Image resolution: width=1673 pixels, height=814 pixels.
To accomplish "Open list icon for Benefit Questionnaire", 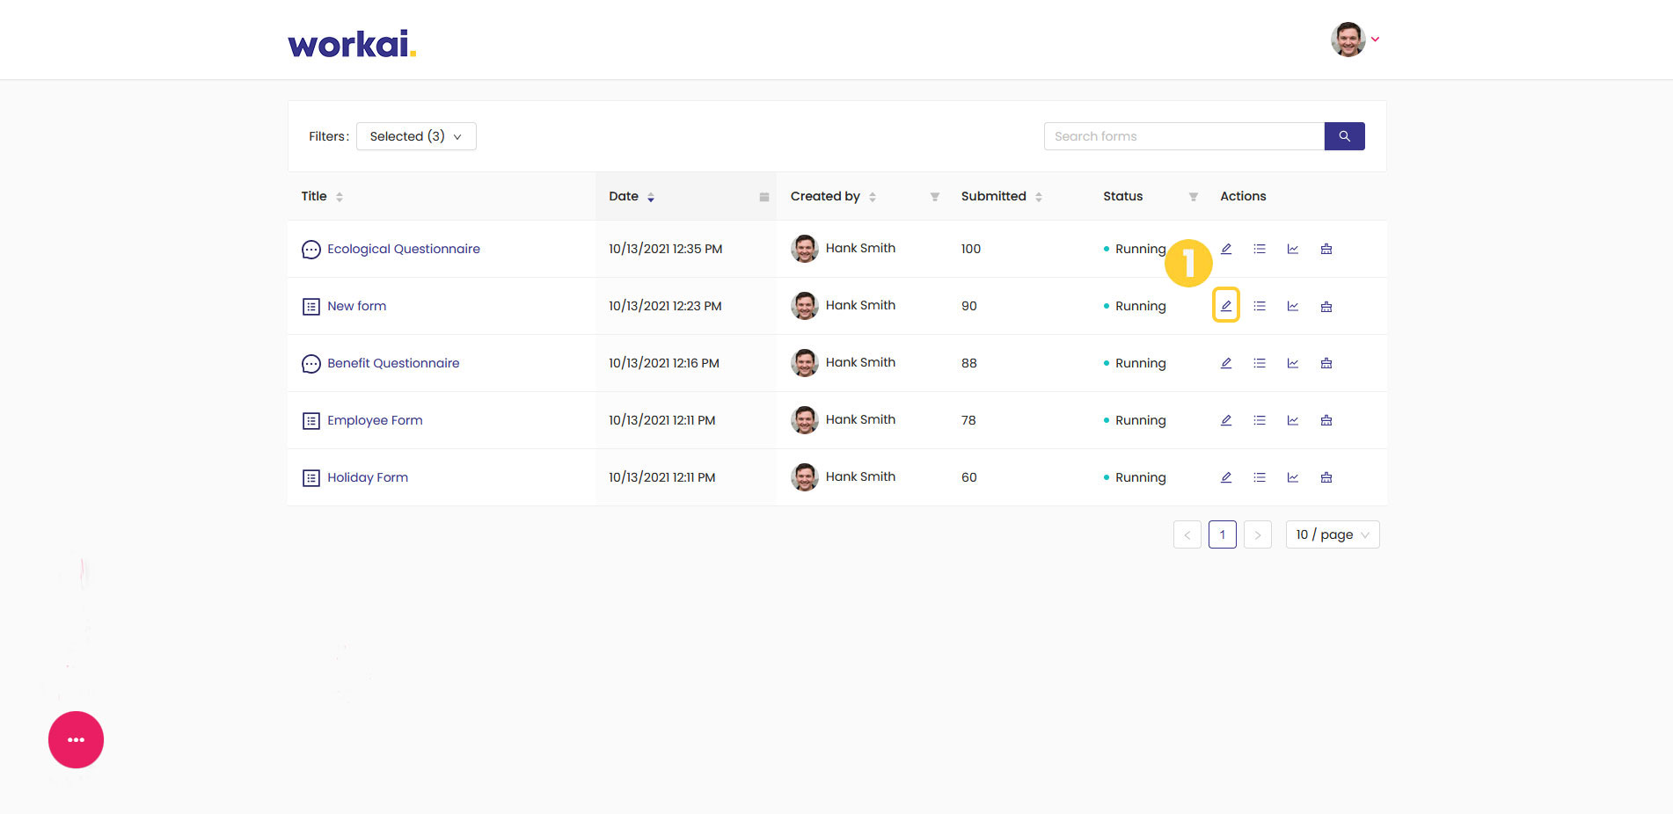I will pyautogui.click(x=1260, y=363).
